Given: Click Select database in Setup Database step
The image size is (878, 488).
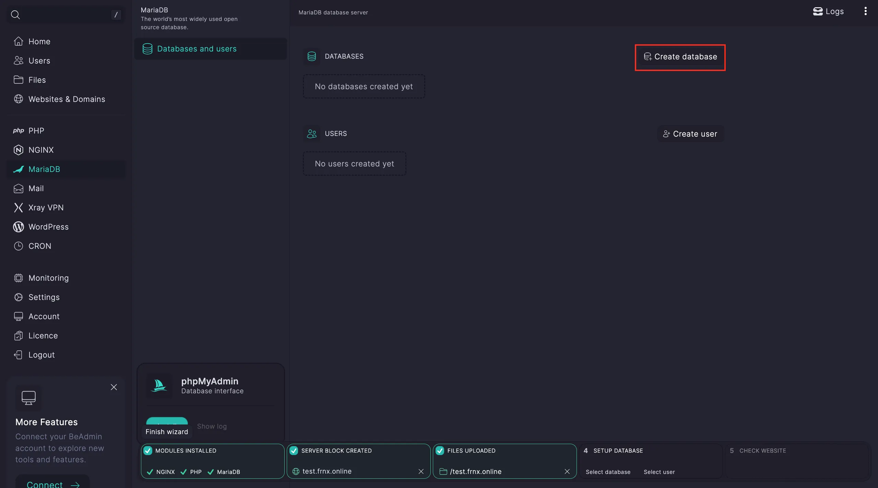Looking at the screenshot, I should click(608, 472).
